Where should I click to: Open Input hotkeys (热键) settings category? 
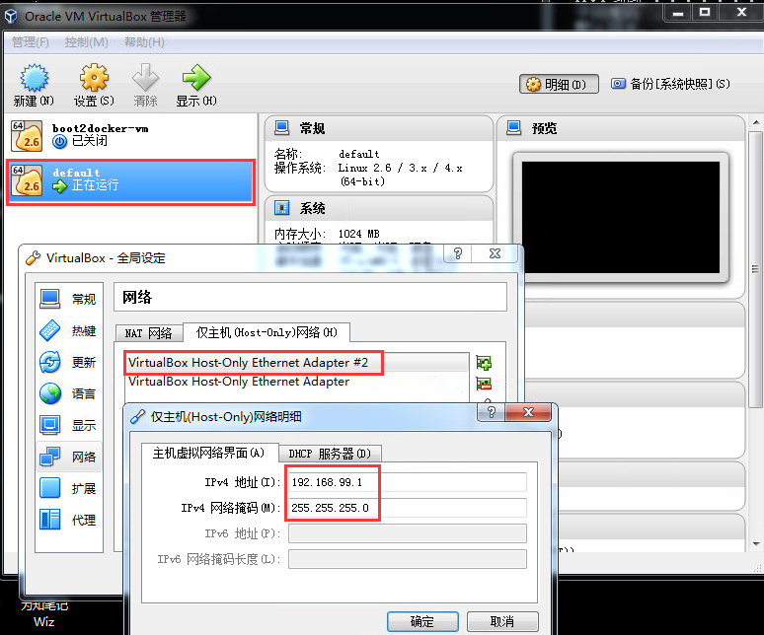pyautogui.click(x=68, y=330)
